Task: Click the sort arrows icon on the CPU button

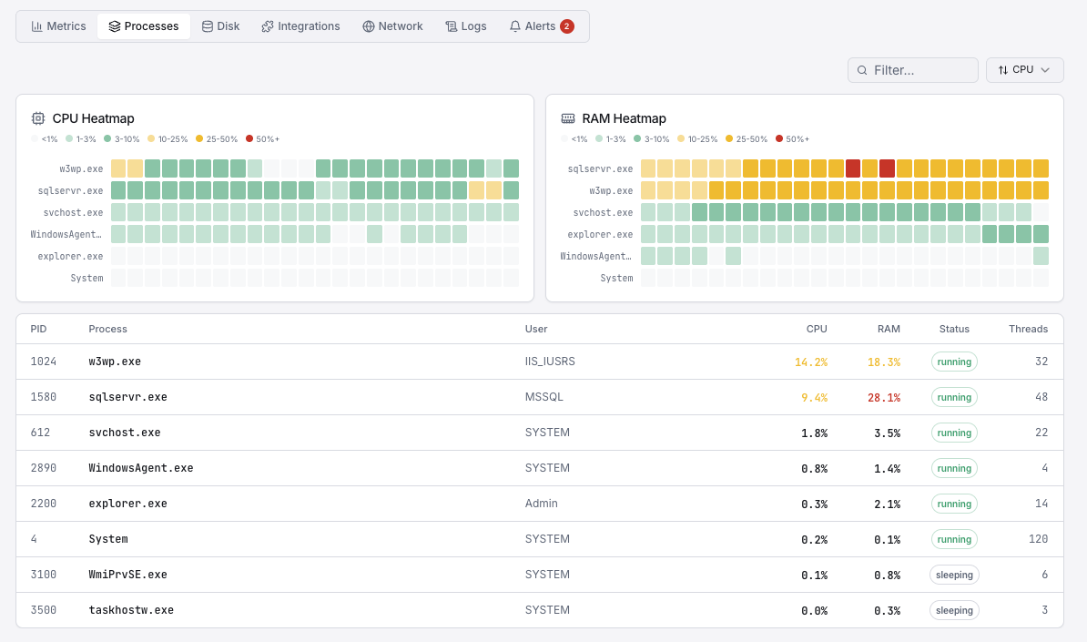Action: pos(1005,69)
